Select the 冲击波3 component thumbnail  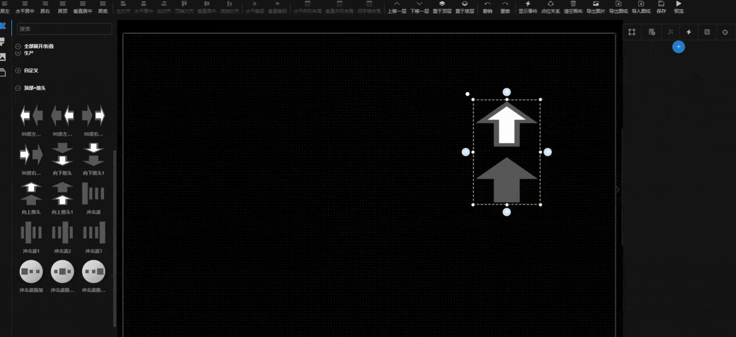(94, 232)
